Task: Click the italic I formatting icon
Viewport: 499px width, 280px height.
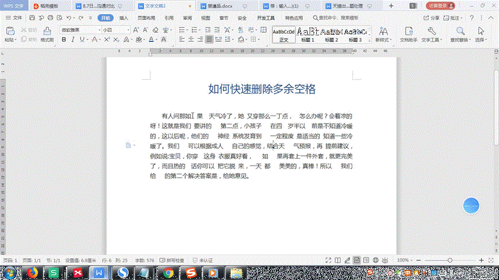Action: tap(73, 40)
